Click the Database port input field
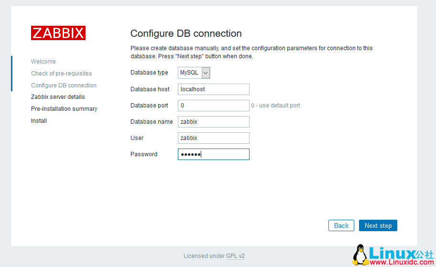The width and height of the screenshot is (436, 267). pos(214,106)
